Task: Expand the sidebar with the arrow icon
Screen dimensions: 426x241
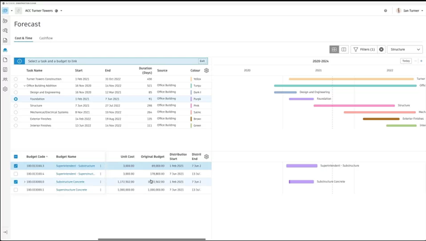Action: (x=5, y=232)
